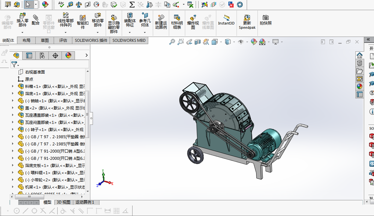Switch to the 草图 ribbon tab
This screenshot has height=216, width=374.
pos(45,40)
